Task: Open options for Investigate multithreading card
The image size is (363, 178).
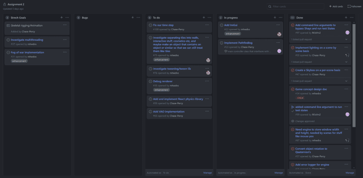Action: pyautogui.click(x=65, y=40)
